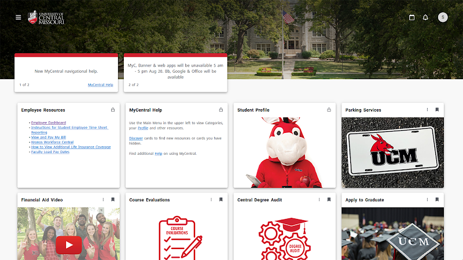Open Faculty Load Pay Dates link

point(50,152)
